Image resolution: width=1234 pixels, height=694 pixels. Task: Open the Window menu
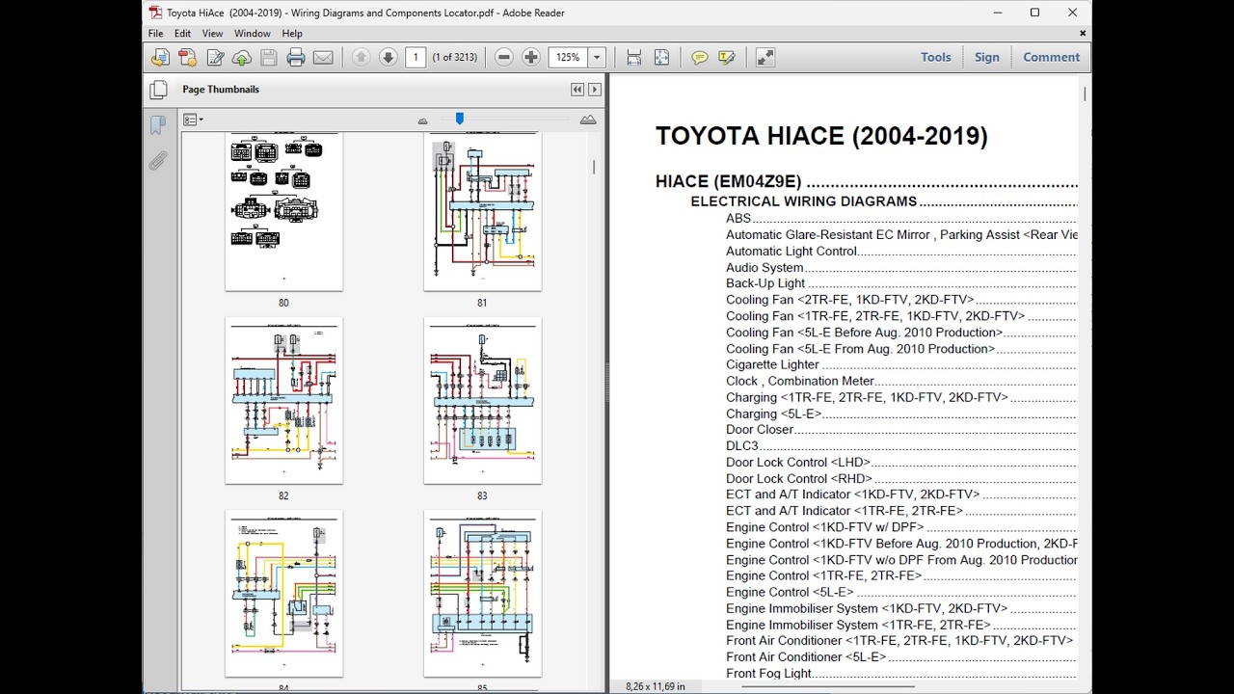[253, 34]
